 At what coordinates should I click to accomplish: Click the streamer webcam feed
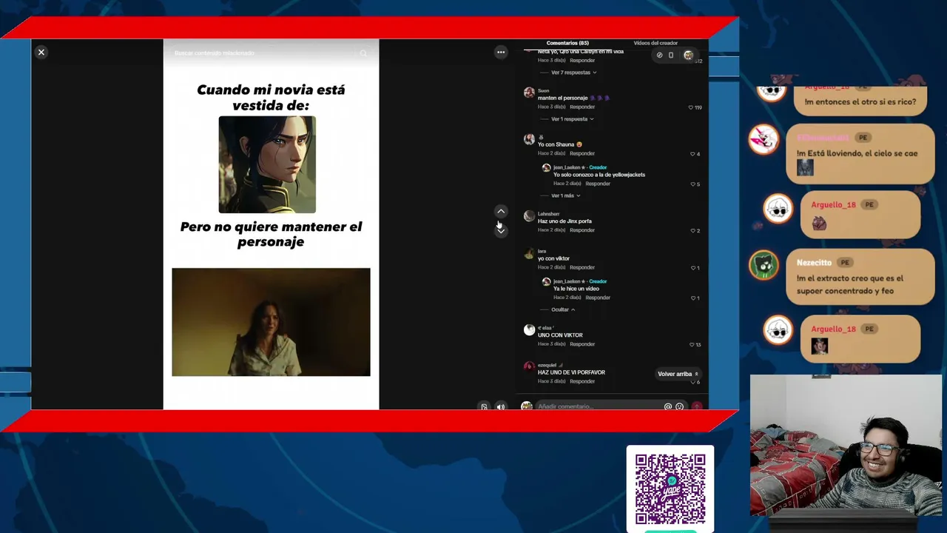click(846, 444)
